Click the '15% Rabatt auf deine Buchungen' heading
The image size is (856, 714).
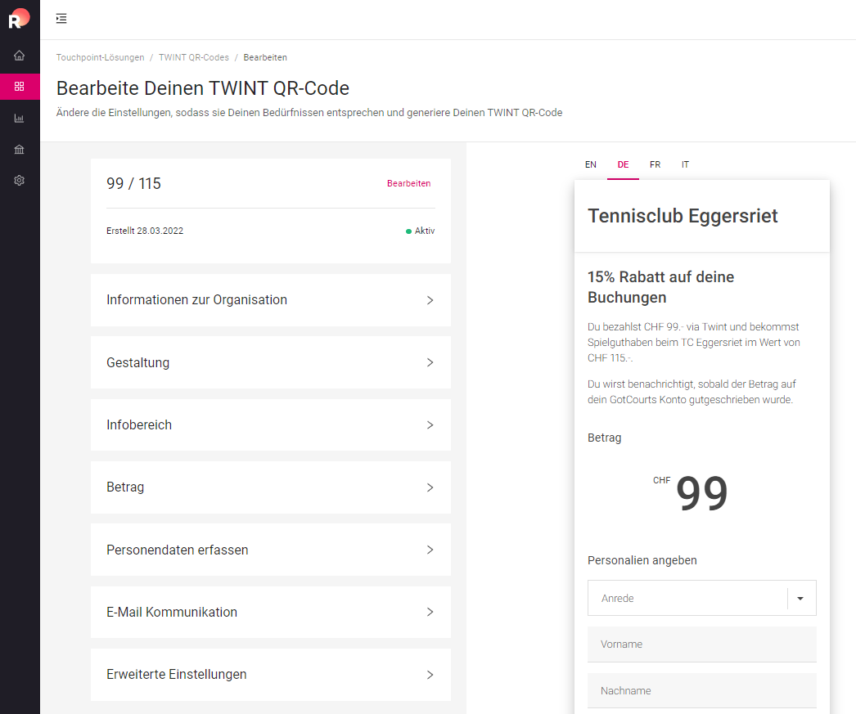(x=660, y=287)
